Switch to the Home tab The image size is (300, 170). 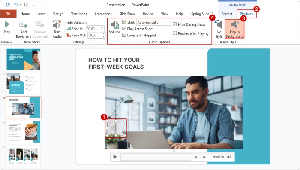point(25,14)
